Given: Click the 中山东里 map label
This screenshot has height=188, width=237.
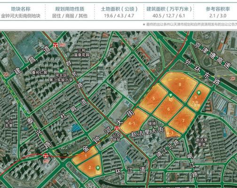Looking at the screenshot, I should coord(9,123).
